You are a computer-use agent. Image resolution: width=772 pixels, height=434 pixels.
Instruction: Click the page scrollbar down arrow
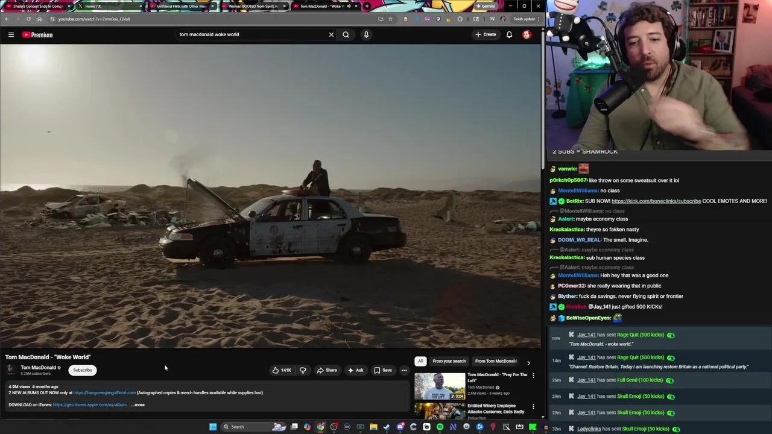tap(542, 417)
